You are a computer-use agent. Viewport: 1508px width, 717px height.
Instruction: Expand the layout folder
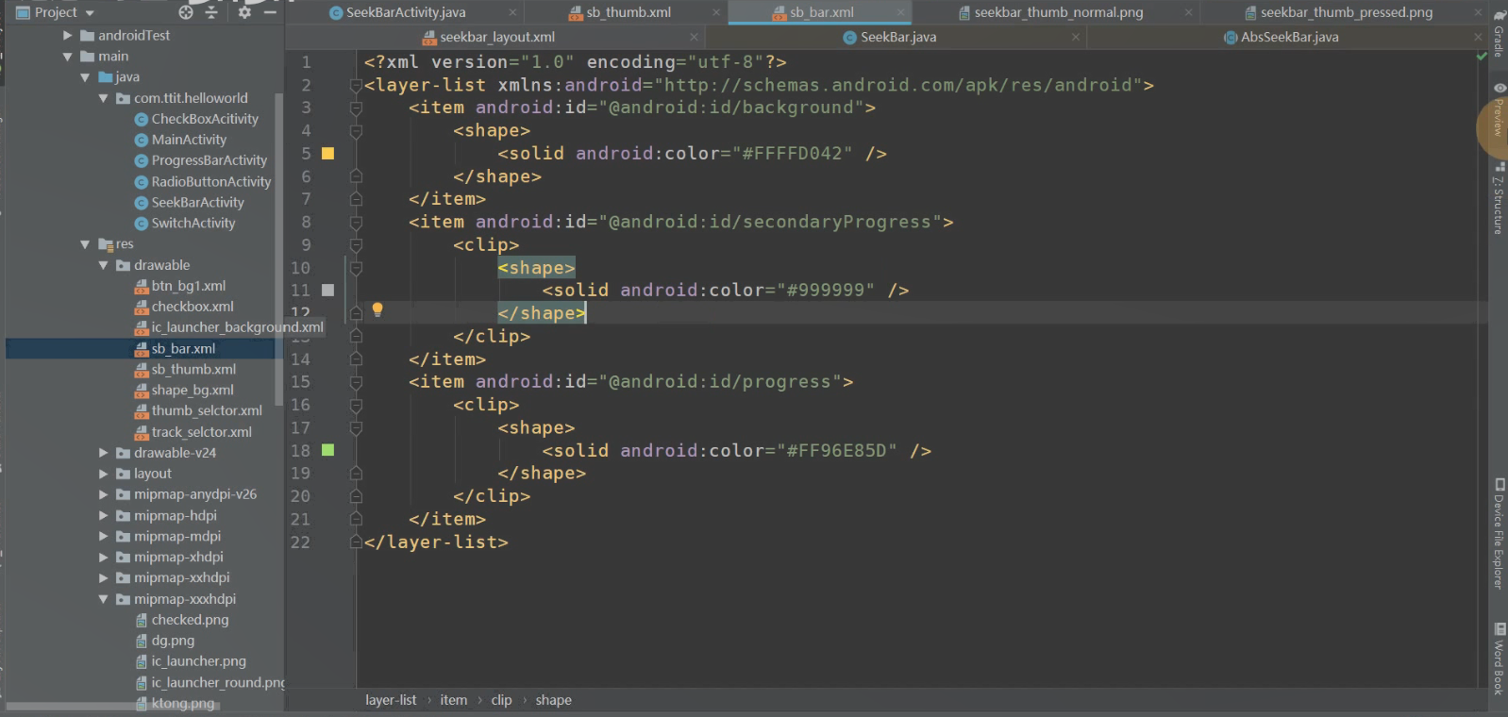(x=103, y=474)
